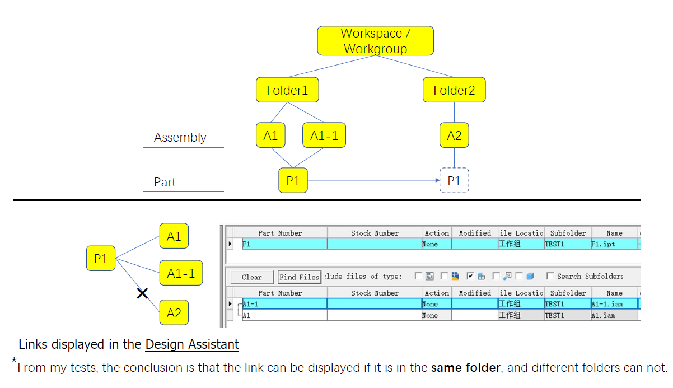Click the Part label
This screenshot has height=388, width=673.
tap(165, 182)
